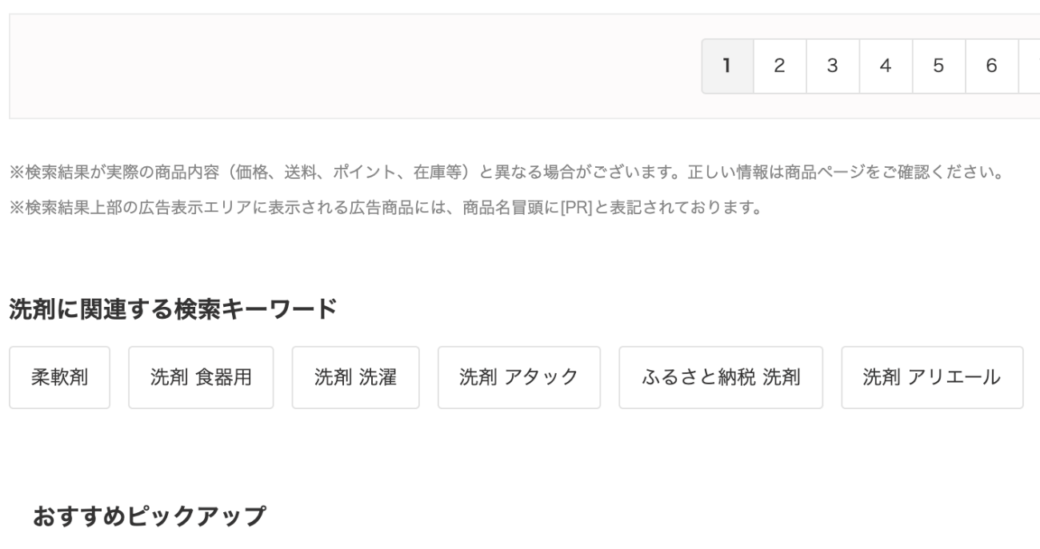Open 洗剤 アタック search results
Viewport: 1040px width, 549px height.
tap(518, 378)
